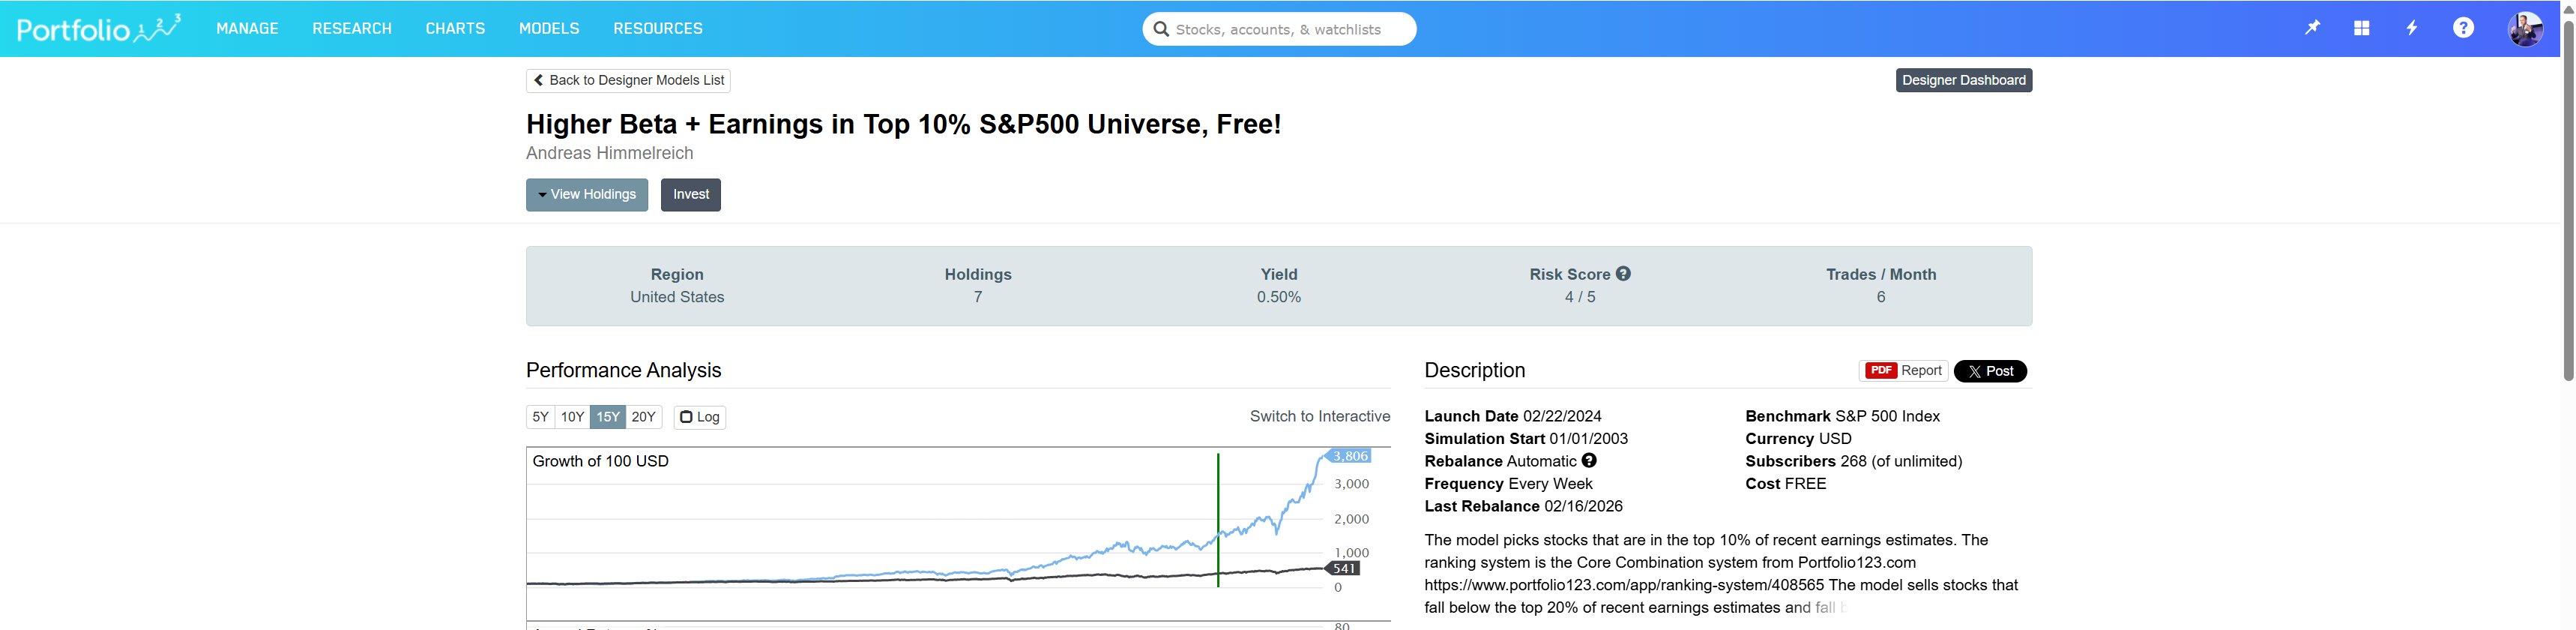Click the Region United States value
The image size is (2576, 630).
(x=677, y=297)
